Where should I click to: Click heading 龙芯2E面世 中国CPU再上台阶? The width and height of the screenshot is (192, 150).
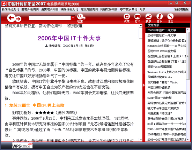(35, 105)
